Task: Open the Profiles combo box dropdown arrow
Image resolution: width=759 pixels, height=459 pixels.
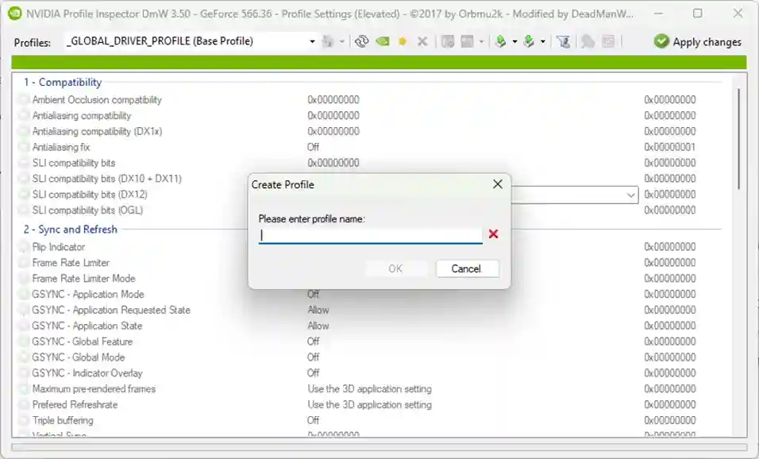Action: pos(312,41)
